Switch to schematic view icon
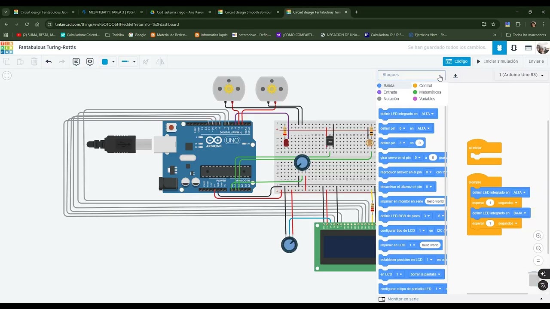Screen dimensions: 550x309 click(x=514, y=48)
